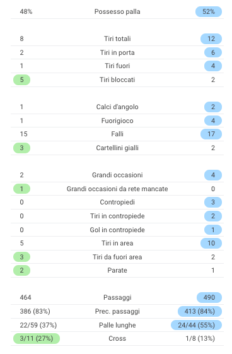This screenshot has height=354, width=232.
Task: Click the Calci d'angolo row label
Action: (117, 107)
